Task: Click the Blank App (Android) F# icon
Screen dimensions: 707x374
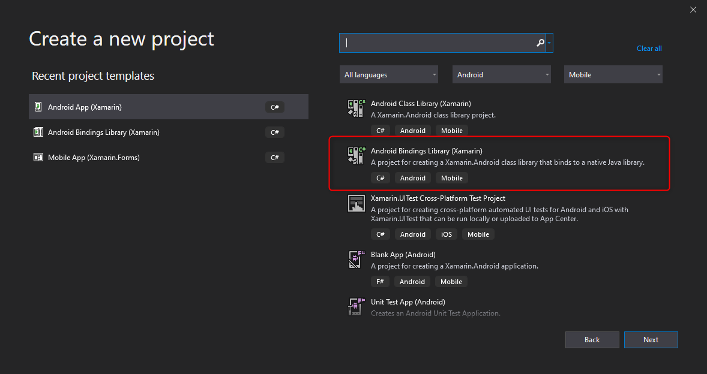Action: point(357,259)
